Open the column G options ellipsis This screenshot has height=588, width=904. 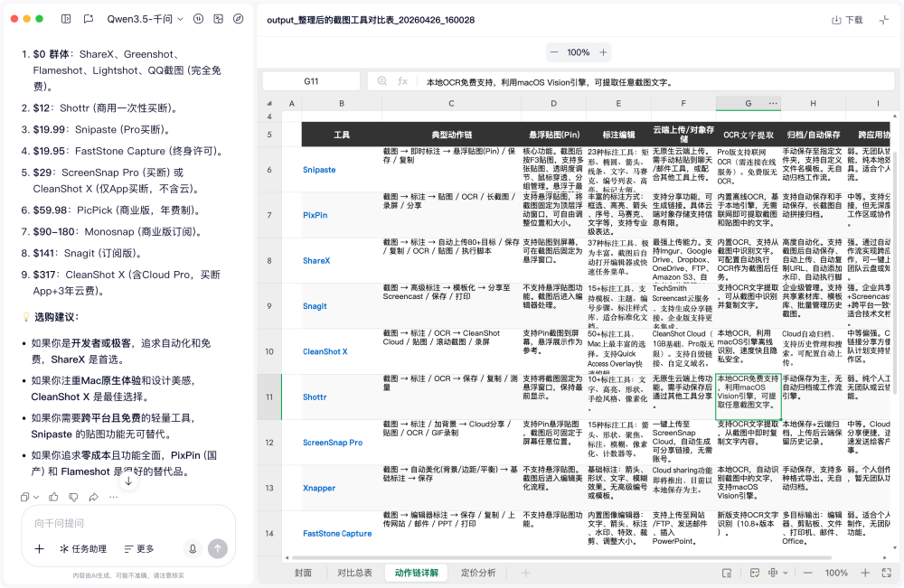click(773, 103)
